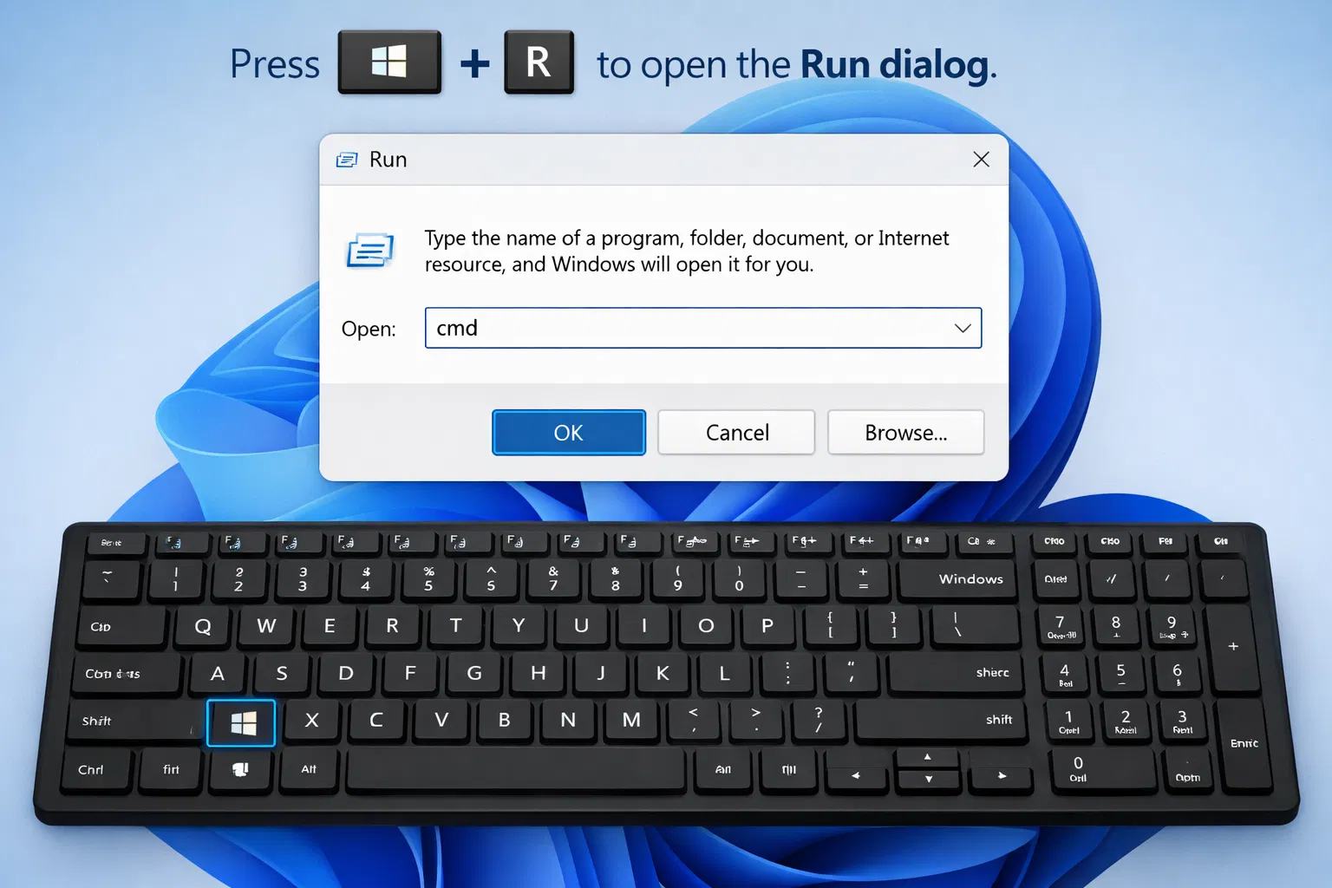
Task: Click the Y key on the keyboard
Action: click(519, 626)
